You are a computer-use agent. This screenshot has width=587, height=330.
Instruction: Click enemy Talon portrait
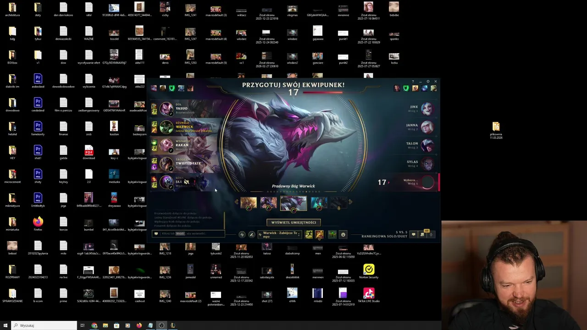[427, 145]
